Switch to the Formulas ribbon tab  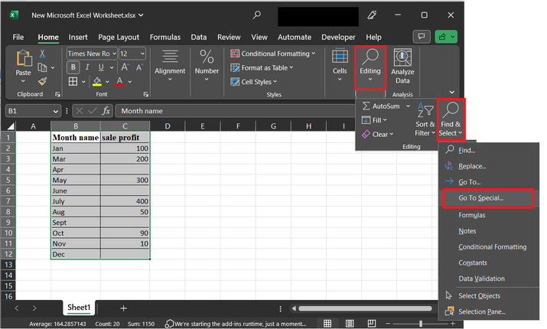click(x=164, y=37)
